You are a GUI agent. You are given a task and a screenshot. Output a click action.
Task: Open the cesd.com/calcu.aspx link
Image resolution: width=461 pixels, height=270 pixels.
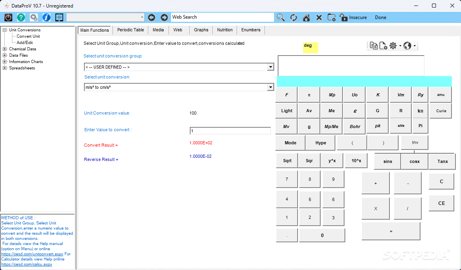coord(27,264)
